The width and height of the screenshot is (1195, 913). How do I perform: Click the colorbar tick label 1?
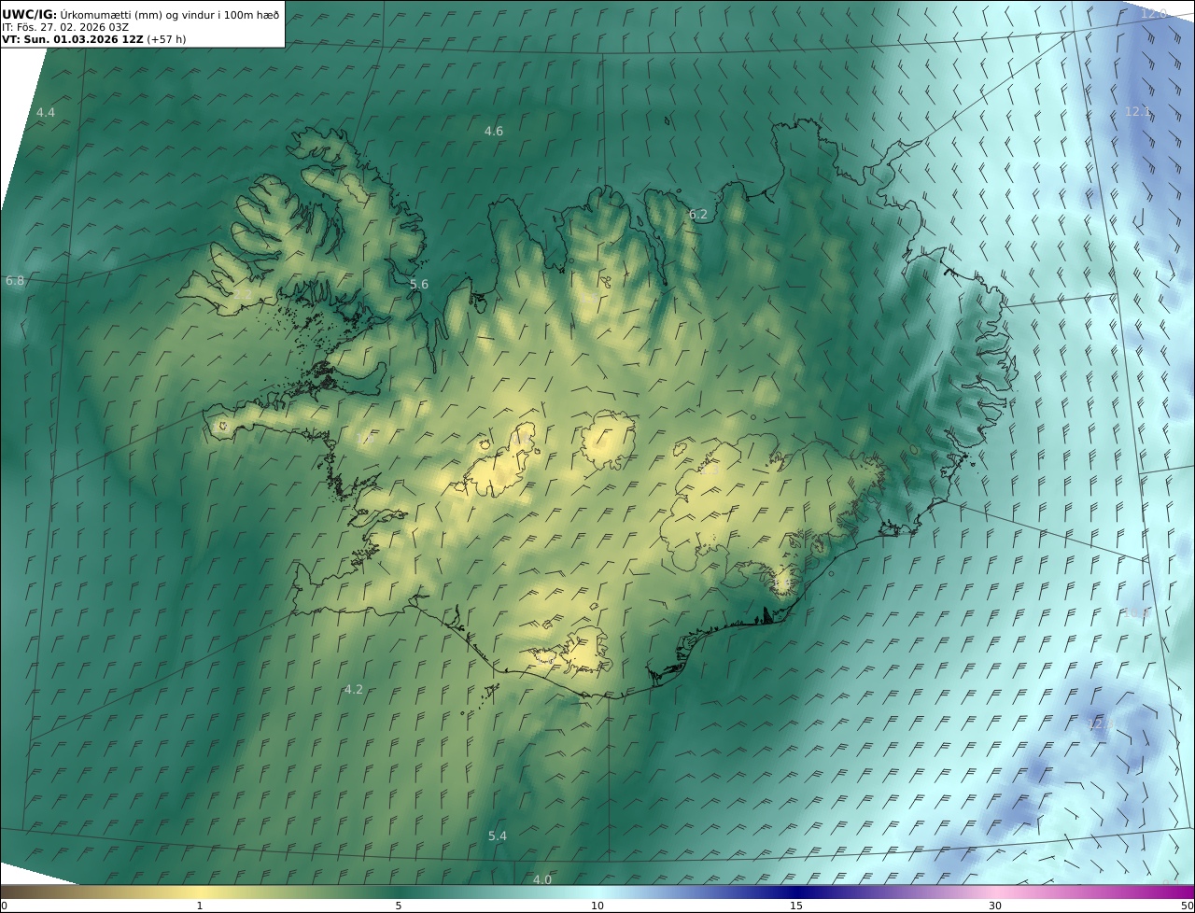pyautogui.click(x=200, y=906)
